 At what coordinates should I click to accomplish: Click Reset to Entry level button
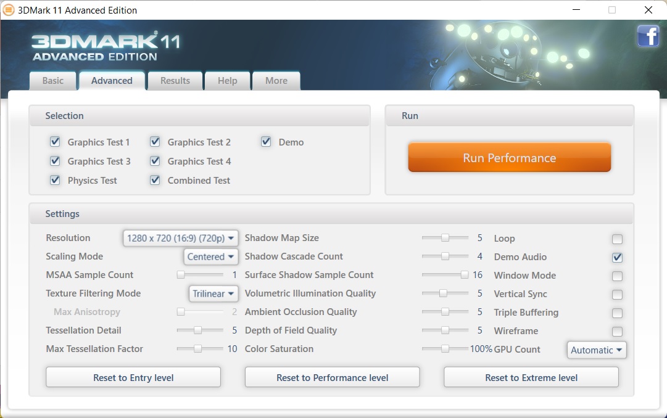click(x=133, y=377)
